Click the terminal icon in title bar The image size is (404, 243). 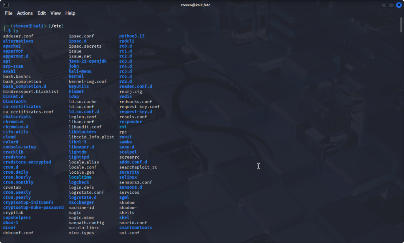(x=5, y=5)
